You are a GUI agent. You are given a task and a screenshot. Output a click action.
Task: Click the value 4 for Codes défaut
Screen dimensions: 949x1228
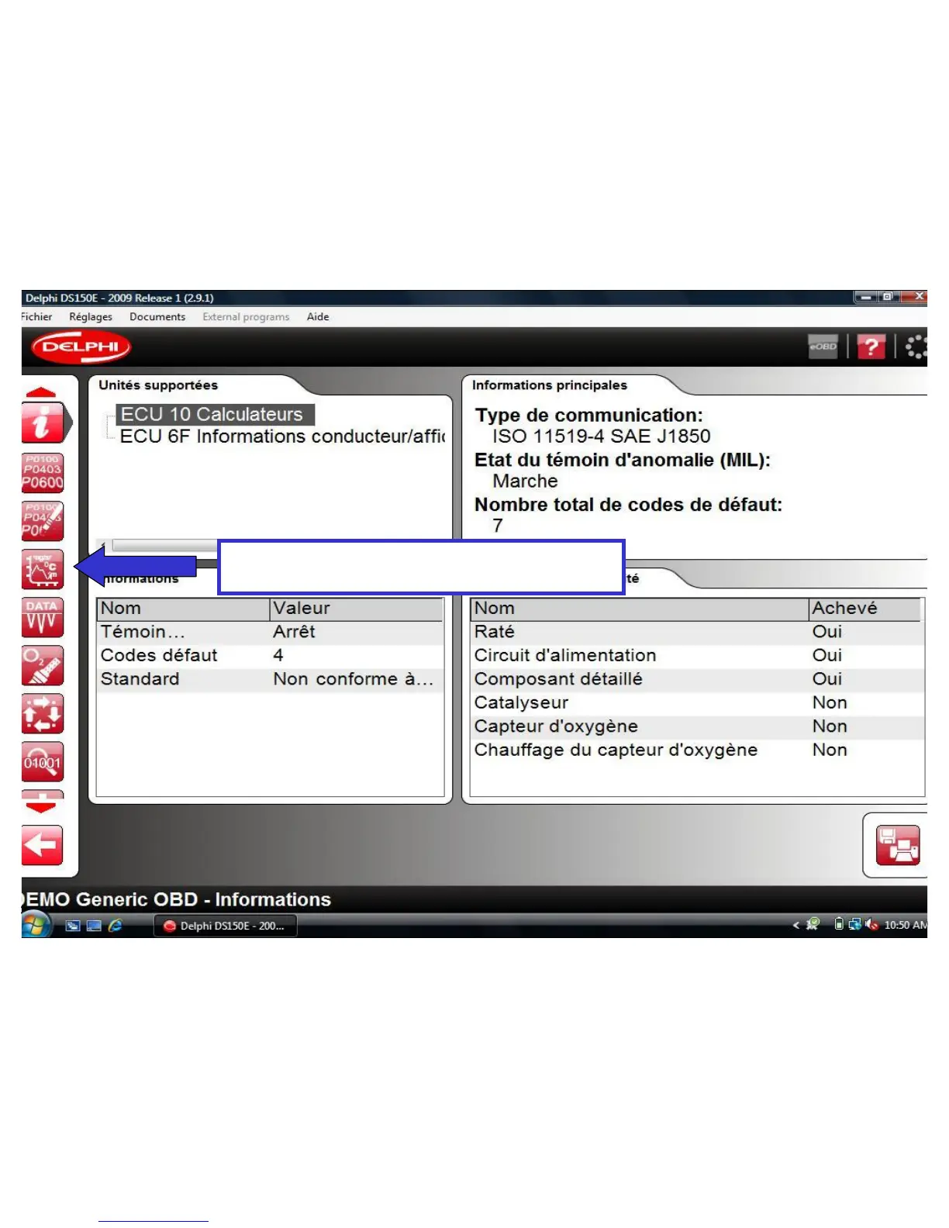click(278, 656)
